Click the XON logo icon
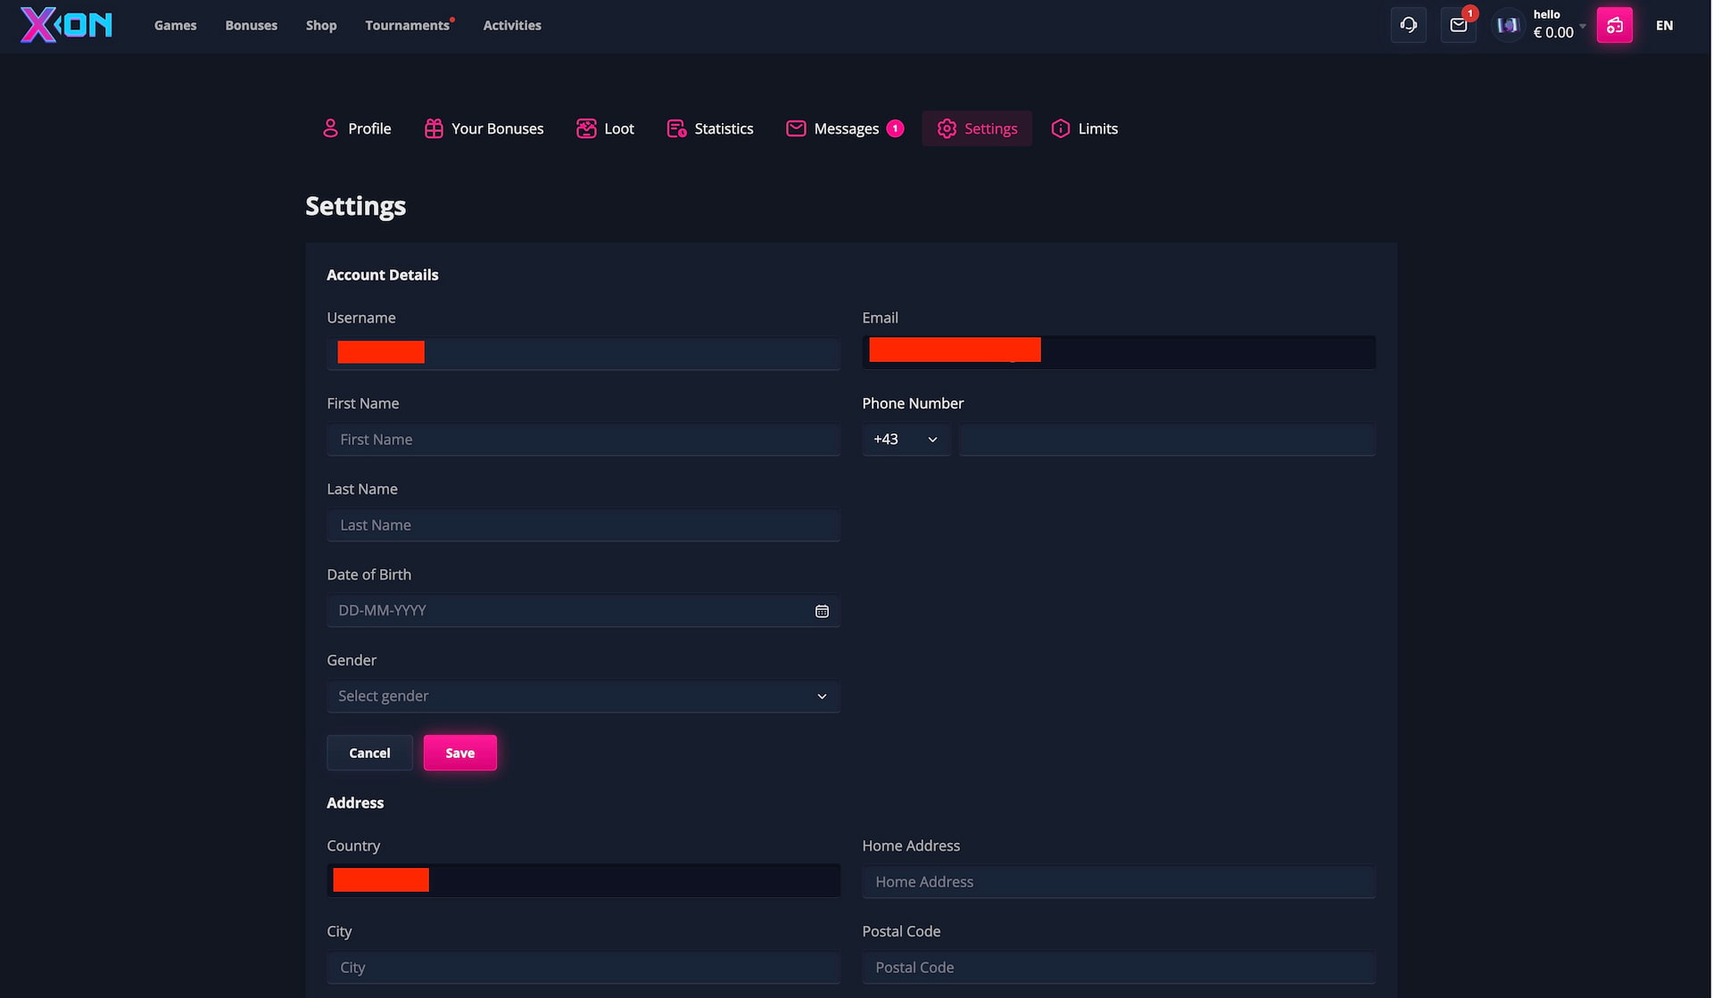Screen dimensions: 1713x998 click(66, 25)
